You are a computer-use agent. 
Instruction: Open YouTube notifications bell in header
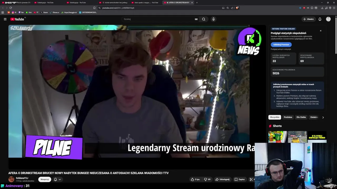(x=320, y=19)
